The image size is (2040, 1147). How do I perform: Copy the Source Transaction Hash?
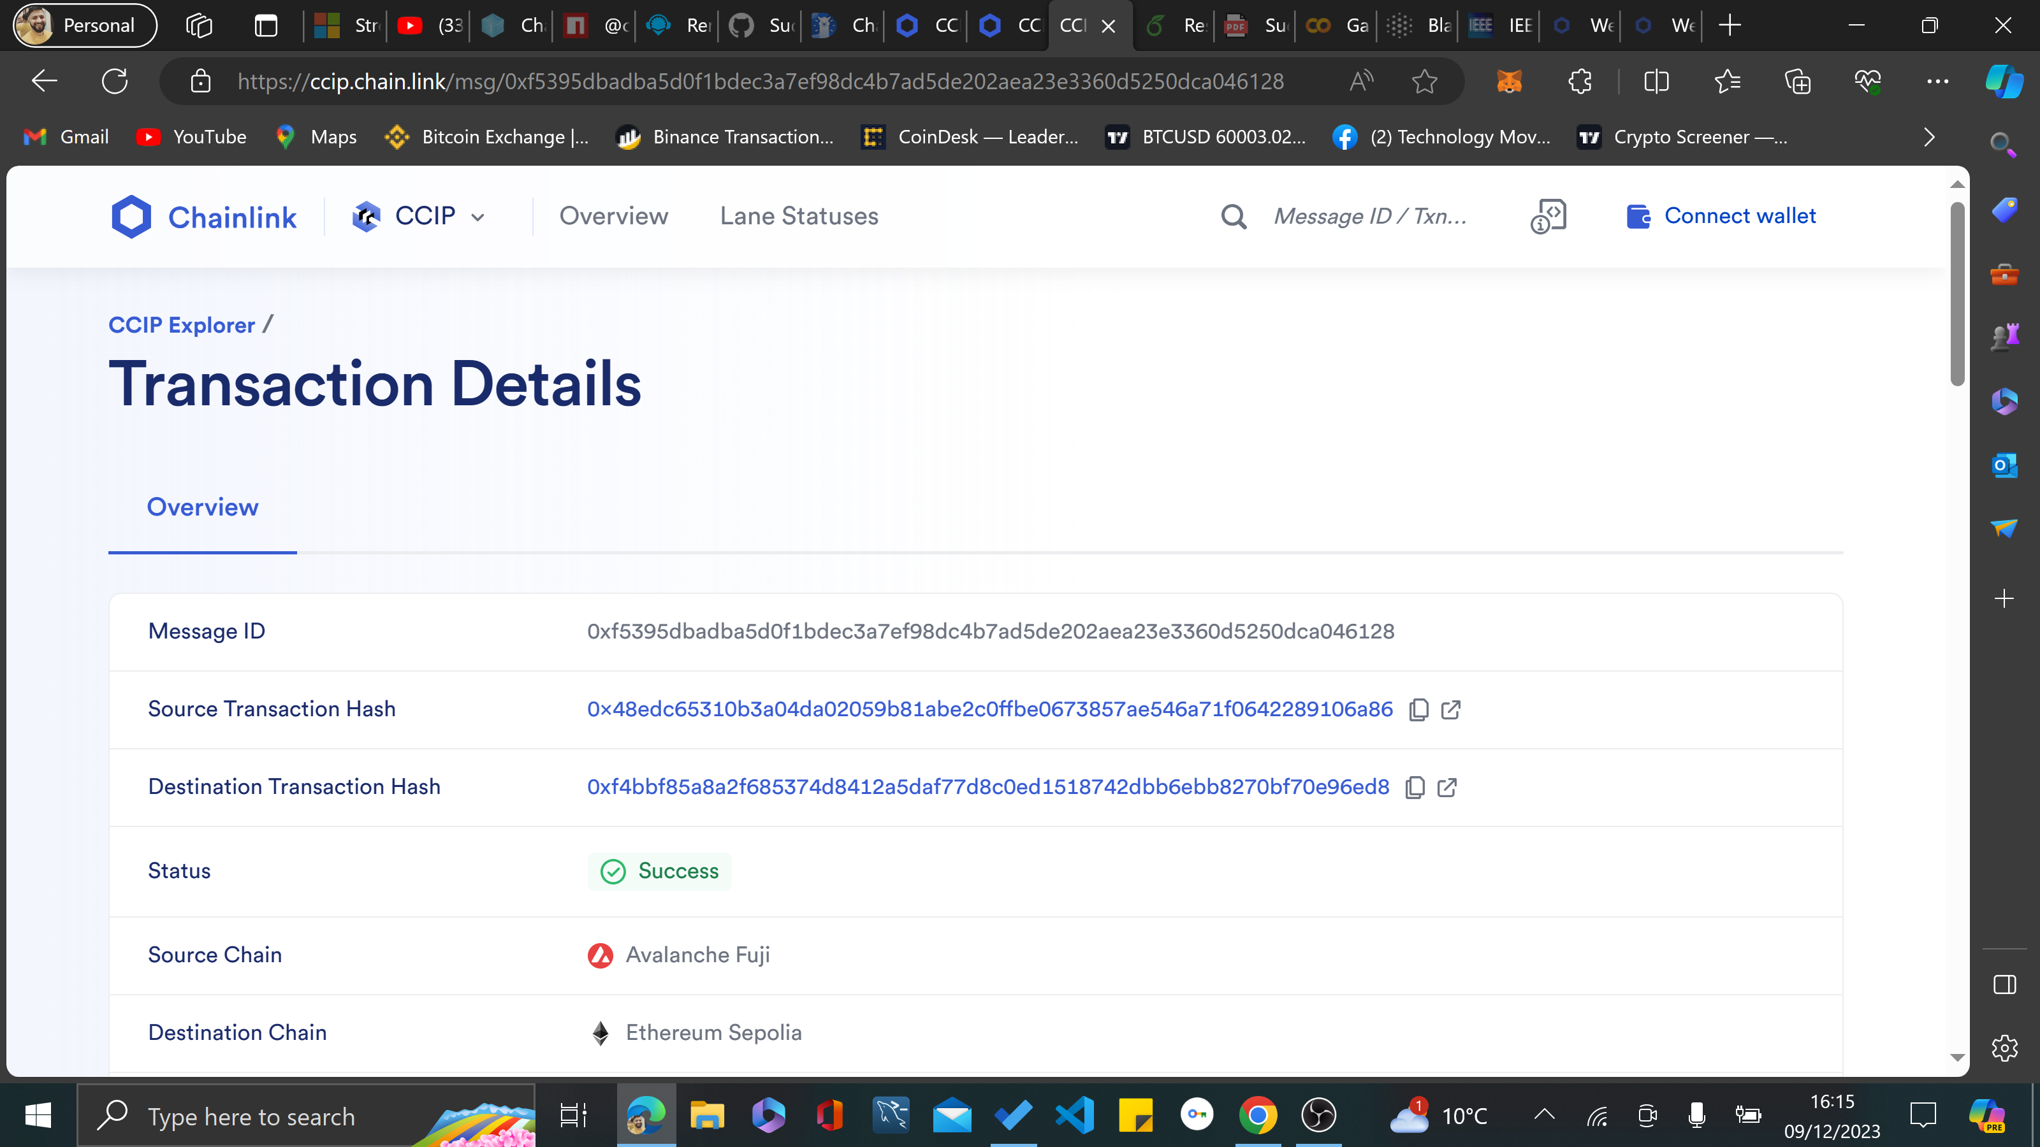[x=1418, y=710]
